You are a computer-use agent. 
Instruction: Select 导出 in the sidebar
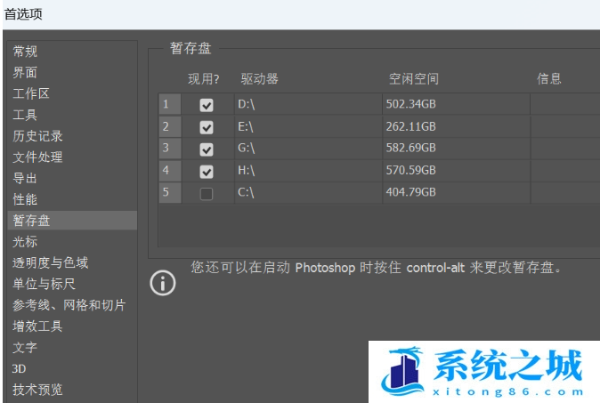click(25, 178)
